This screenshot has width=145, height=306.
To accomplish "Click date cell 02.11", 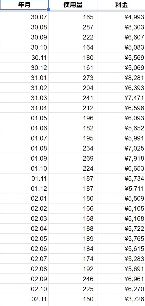I will [24, 299].
